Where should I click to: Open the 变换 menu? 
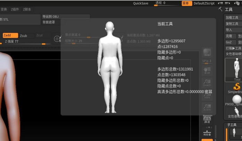(4, 9)
